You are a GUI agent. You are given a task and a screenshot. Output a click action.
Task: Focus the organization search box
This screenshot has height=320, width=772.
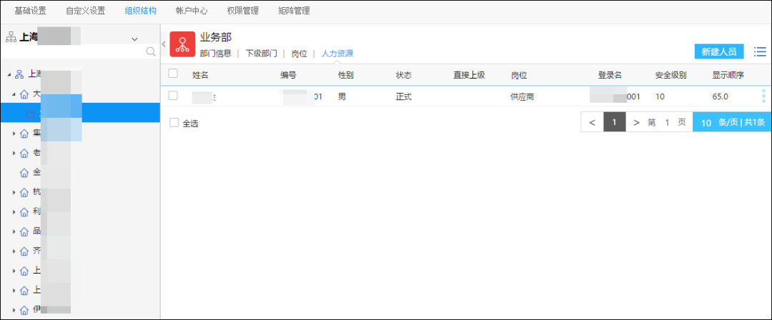point(74,51)
